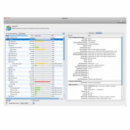
Task: Click the Short Clips folder icon
Action: [x=11, y=82]
